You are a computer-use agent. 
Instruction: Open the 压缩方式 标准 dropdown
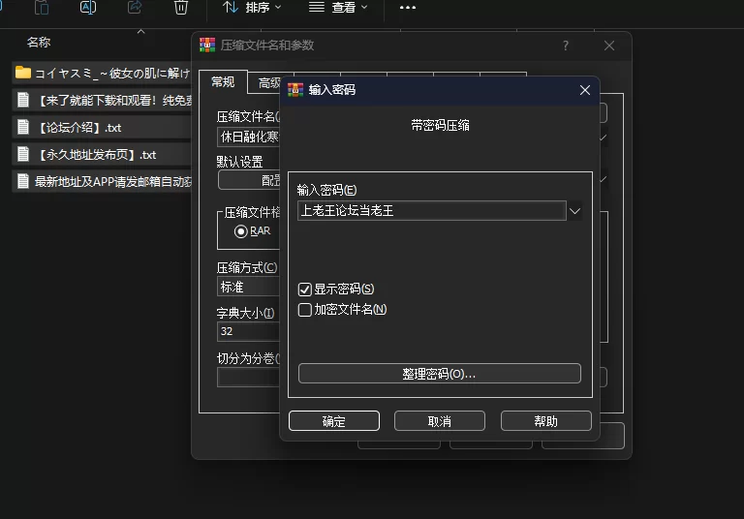click(x=248, y=287)
